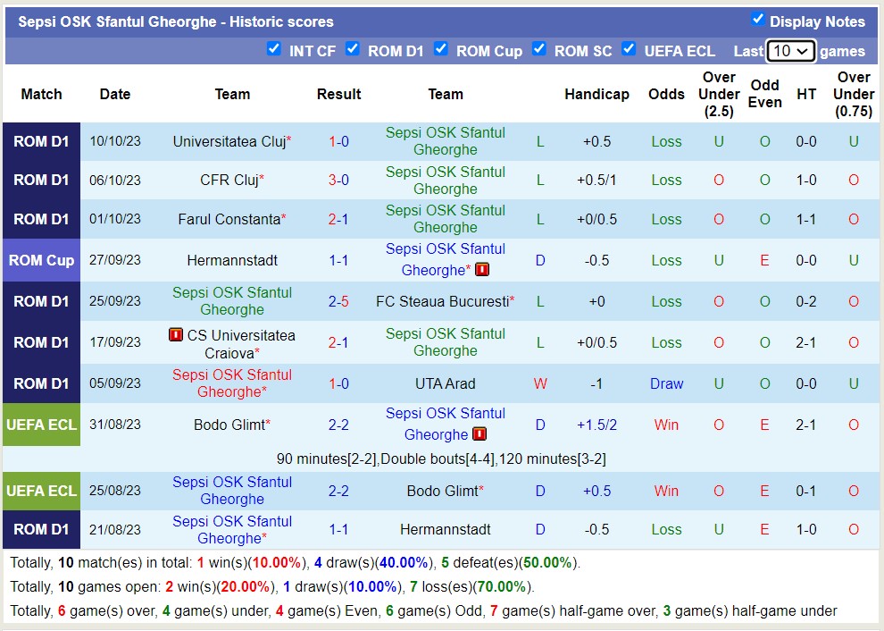This screenshot has width=884, height=631.
Task: Click the red card icon in the 31/08/23 Bodo Glimt row
Action: point(480,434)
